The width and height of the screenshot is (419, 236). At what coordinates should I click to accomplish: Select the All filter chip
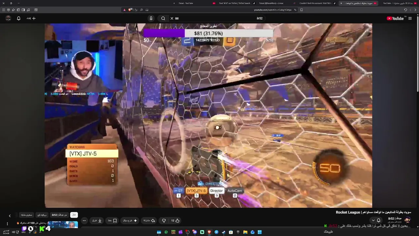point(74,215)
